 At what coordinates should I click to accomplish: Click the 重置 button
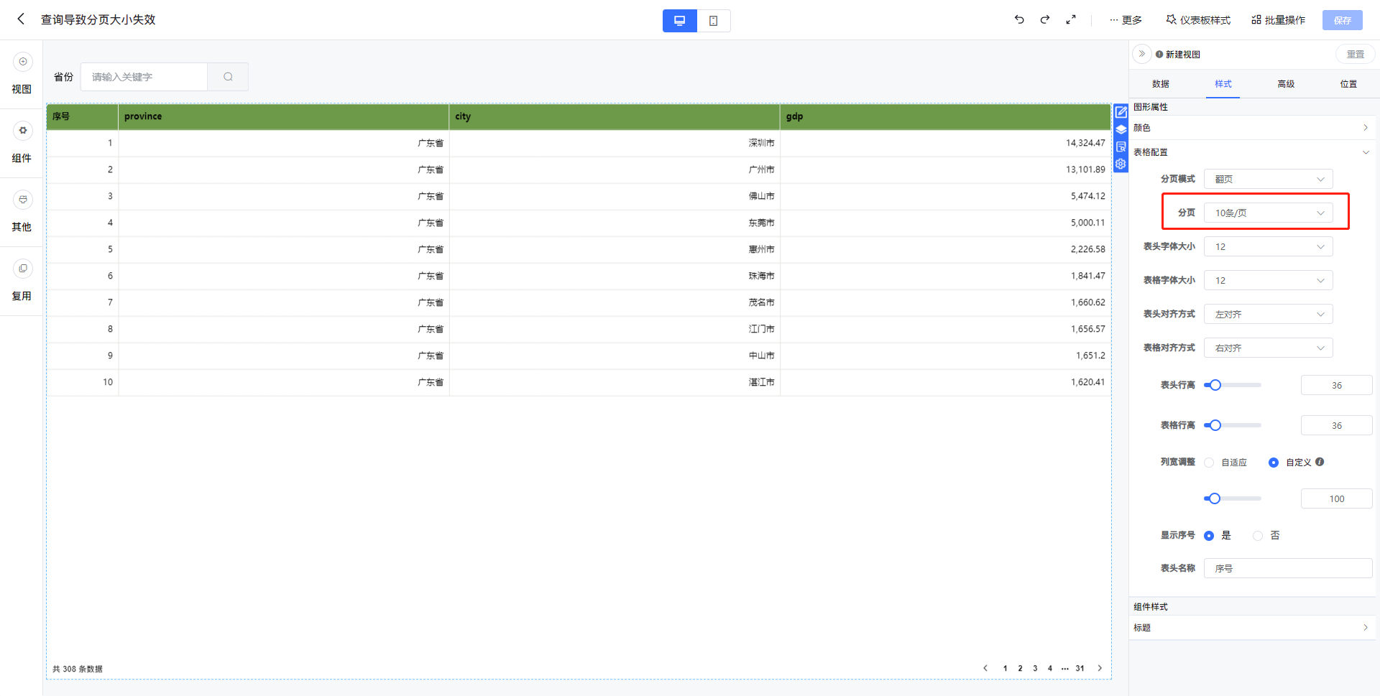(1356, 54)
